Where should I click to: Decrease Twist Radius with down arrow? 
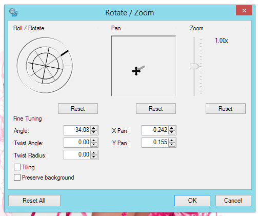[x=94, y=157]
